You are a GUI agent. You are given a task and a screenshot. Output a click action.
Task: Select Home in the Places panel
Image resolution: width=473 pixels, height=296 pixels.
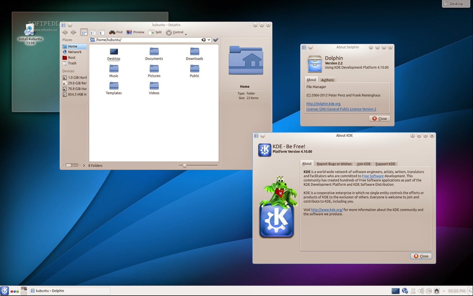[x=74, y=46]
